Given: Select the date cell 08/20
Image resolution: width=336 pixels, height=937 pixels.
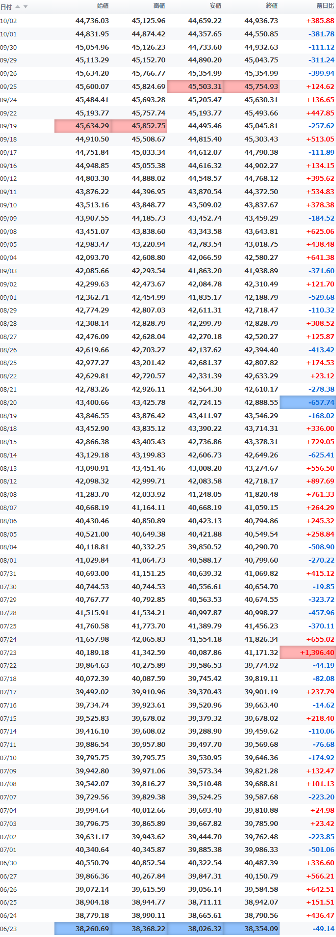Looking at the screenshot, I should tap(8, 402).
